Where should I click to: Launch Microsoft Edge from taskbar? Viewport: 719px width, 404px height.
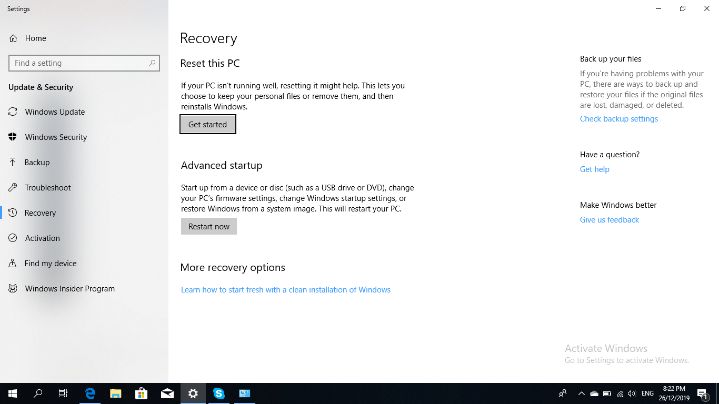click(x=90, y=393)
